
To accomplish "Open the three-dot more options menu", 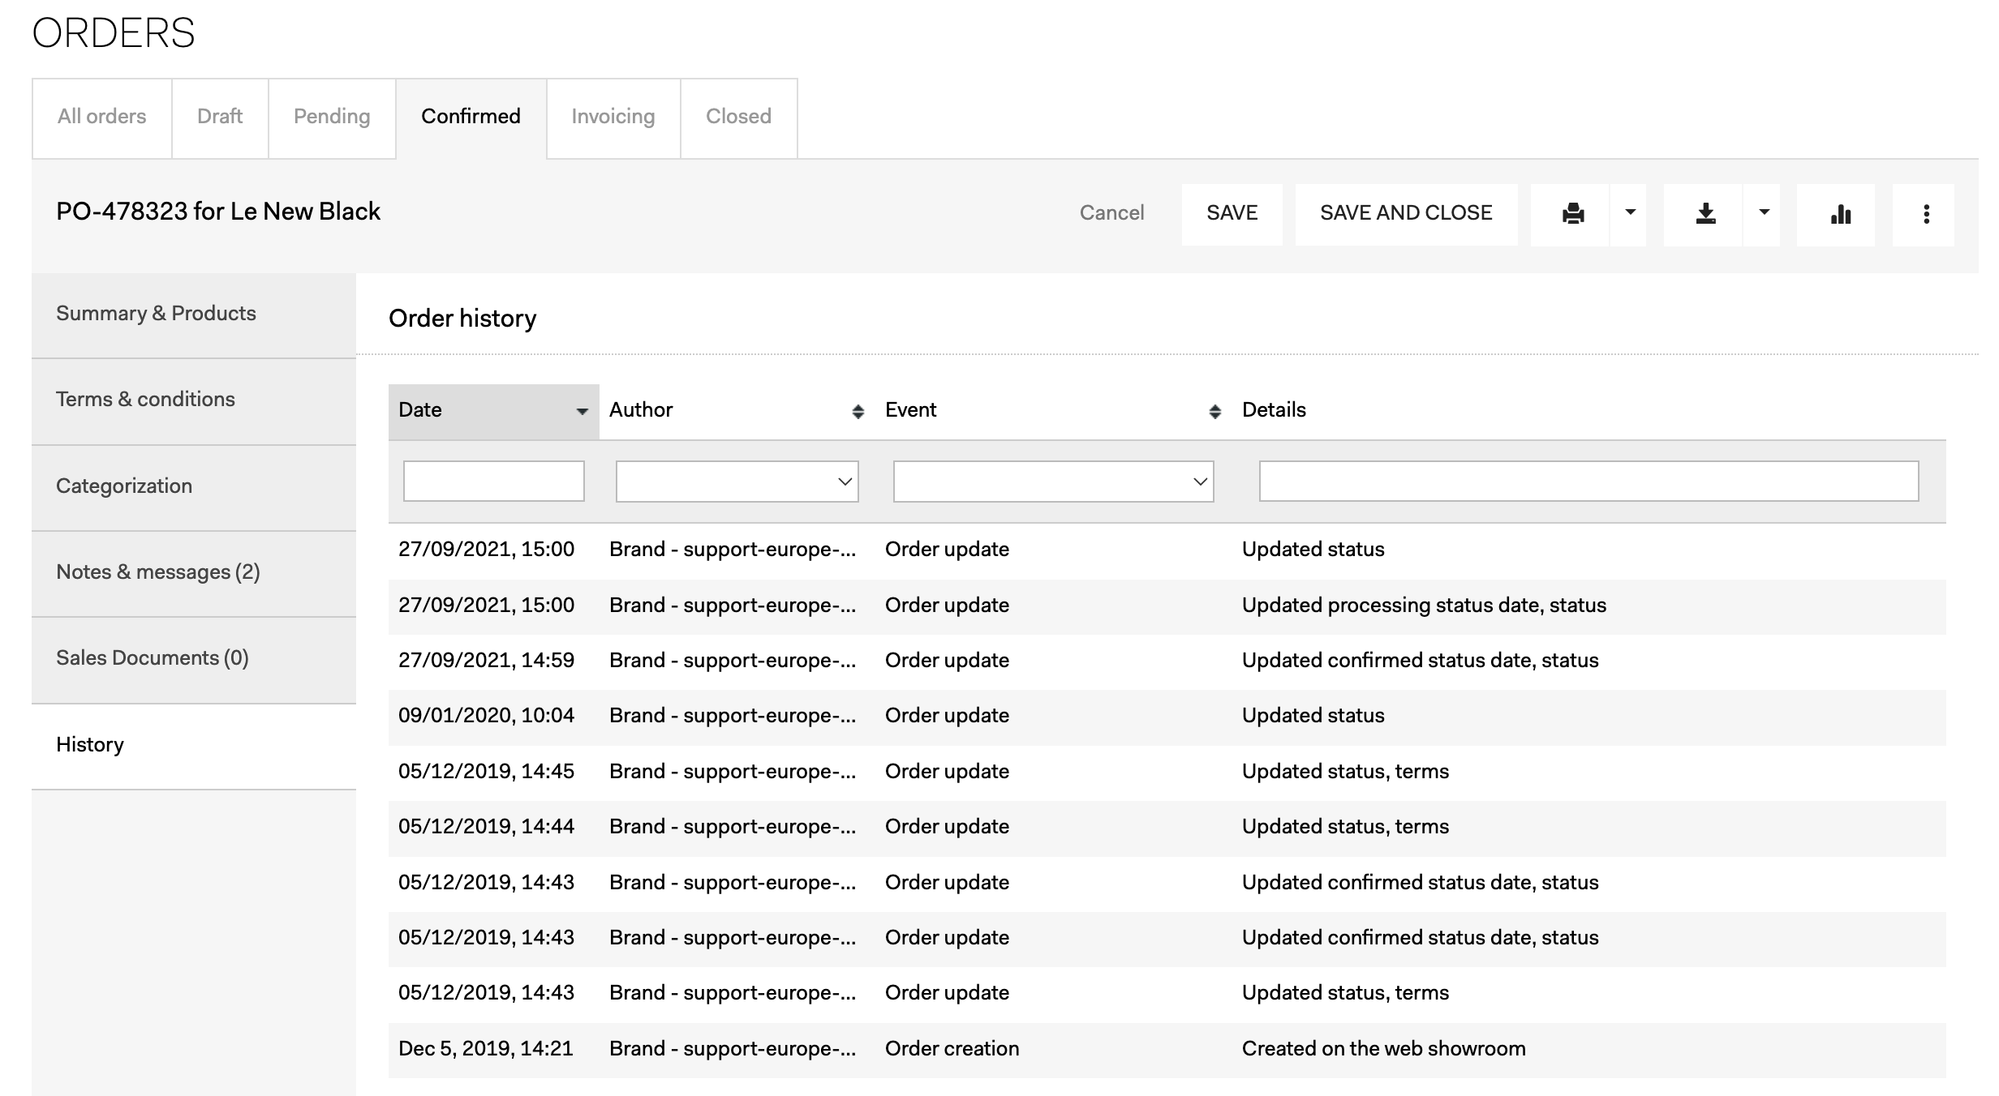I will [x=1926, y=214].
